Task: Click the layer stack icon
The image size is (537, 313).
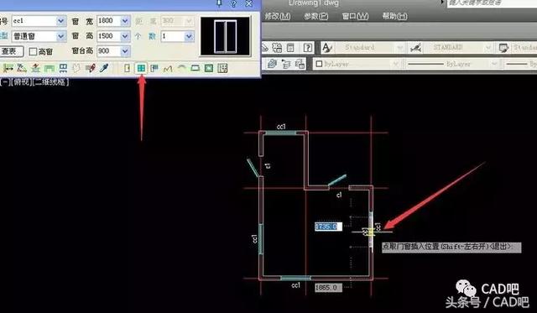Action: point(272,64)
